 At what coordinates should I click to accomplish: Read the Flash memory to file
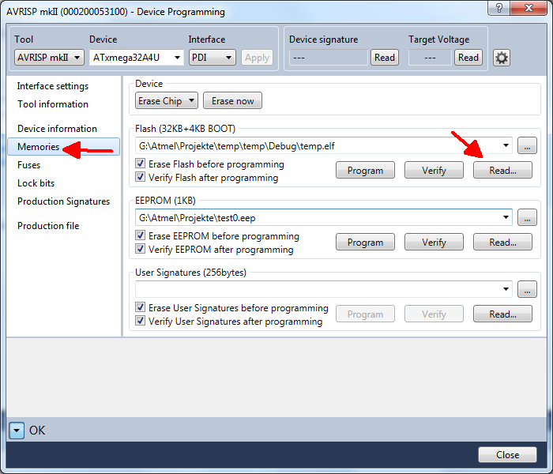502,171
